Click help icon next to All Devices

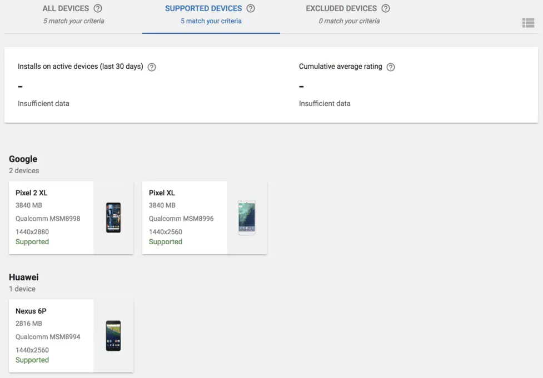(98, 8)
